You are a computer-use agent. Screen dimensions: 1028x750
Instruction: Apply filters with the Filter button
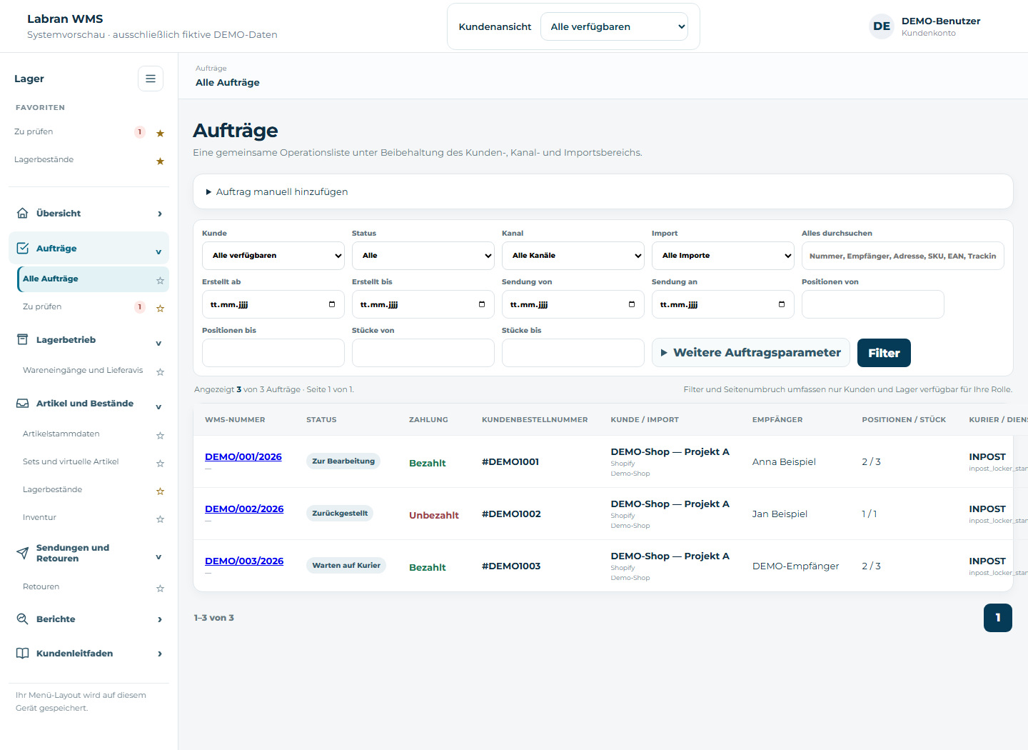pos(884,353)
